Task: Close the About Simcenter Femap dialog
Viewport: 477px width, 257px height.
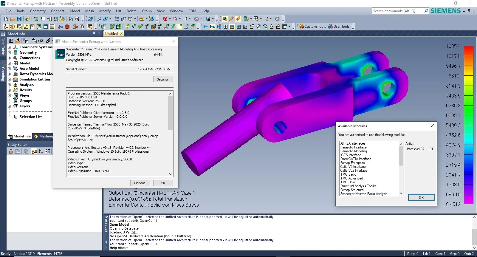Action: (x=174, y=41)
